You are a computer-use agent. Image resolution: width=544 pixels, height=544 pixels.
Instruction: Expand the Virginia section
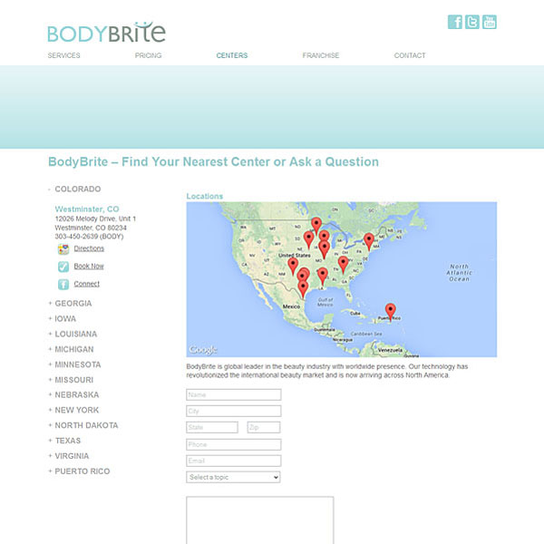(69, 456)
